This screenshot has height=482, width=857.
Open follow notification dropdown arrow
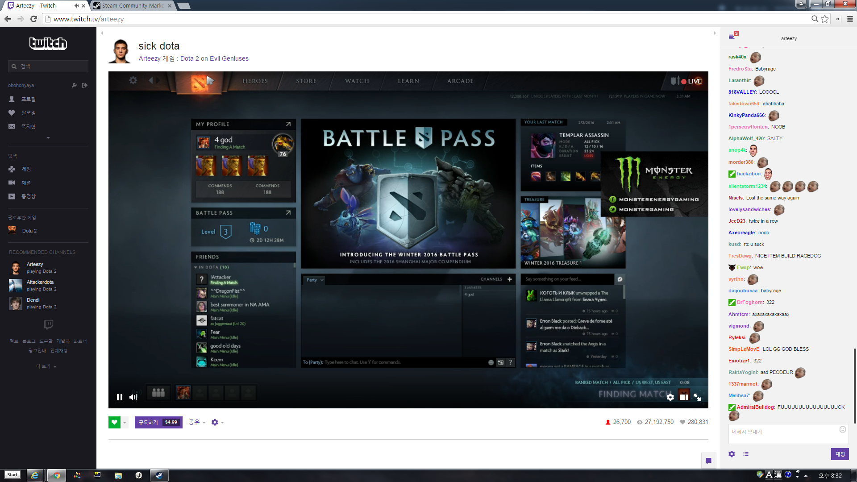pyautogui.click(x=125, y=422)
